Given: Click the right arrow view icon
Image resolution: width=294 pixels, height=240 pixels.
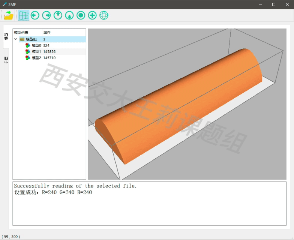Looking at the screenshot, I should 46,15.
